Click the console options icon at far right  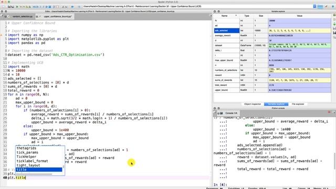pyautogui.click(x=334, y=112)
